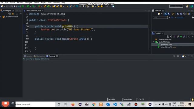This screenshot has width=194, height=109.
Task: Expand the javaIntroduction project tree
Action: [x=1, y=17]
